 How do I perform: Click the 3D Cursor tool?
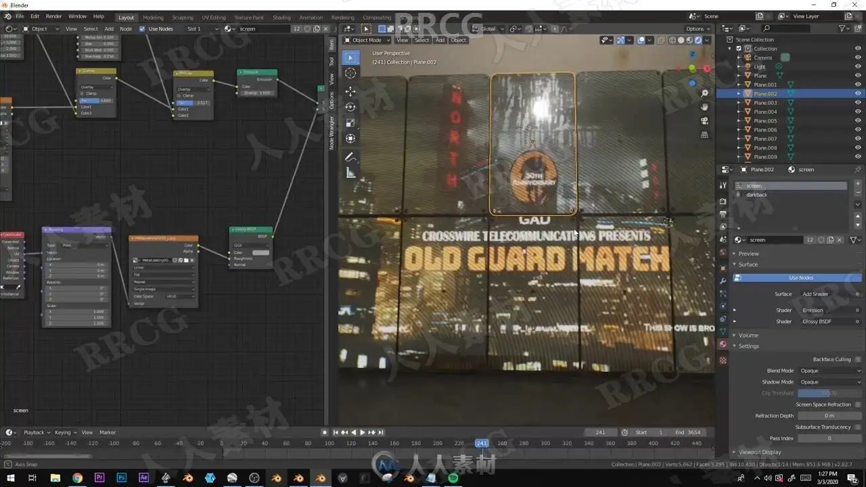click(350, 73)
